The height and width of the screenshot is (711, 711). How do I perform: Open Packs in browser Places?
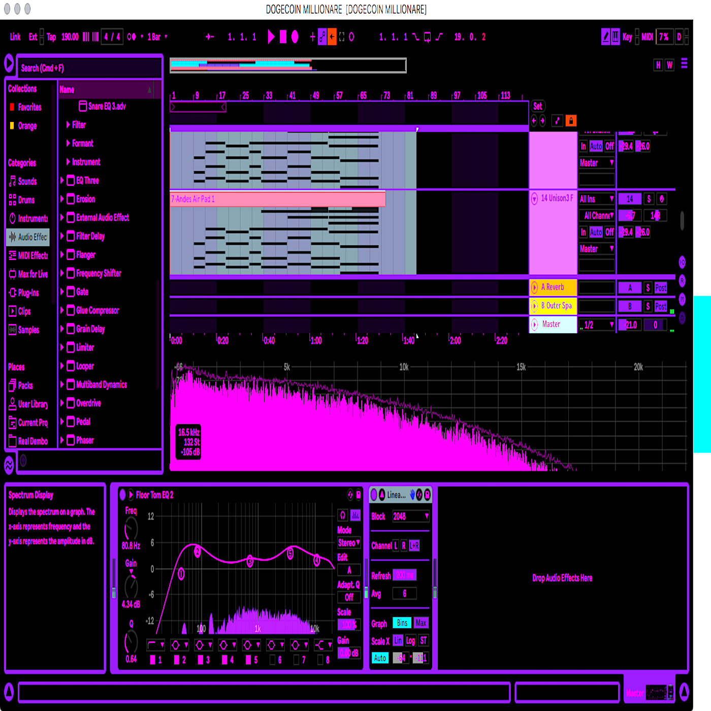25,385
